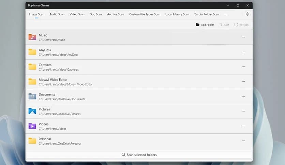Image resolution: width=285 pixels, height=165 pixels.
Task: Select the Movavi Video Editor name text
Action: point(53,79)
